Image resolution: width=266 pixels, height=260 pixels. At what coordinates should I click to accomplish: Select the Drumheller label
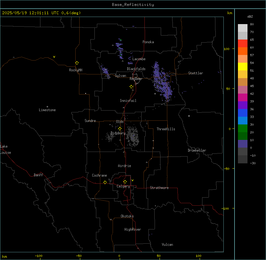tap(197, 150)
